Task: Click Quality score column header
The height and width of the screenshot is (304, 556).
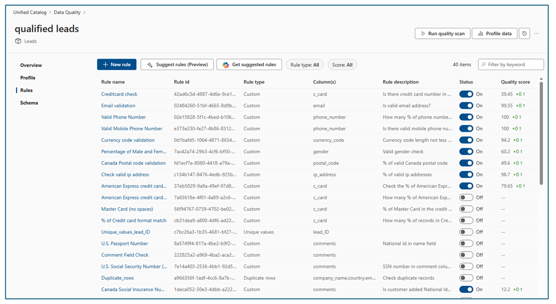Action: [x=515, y=82]
